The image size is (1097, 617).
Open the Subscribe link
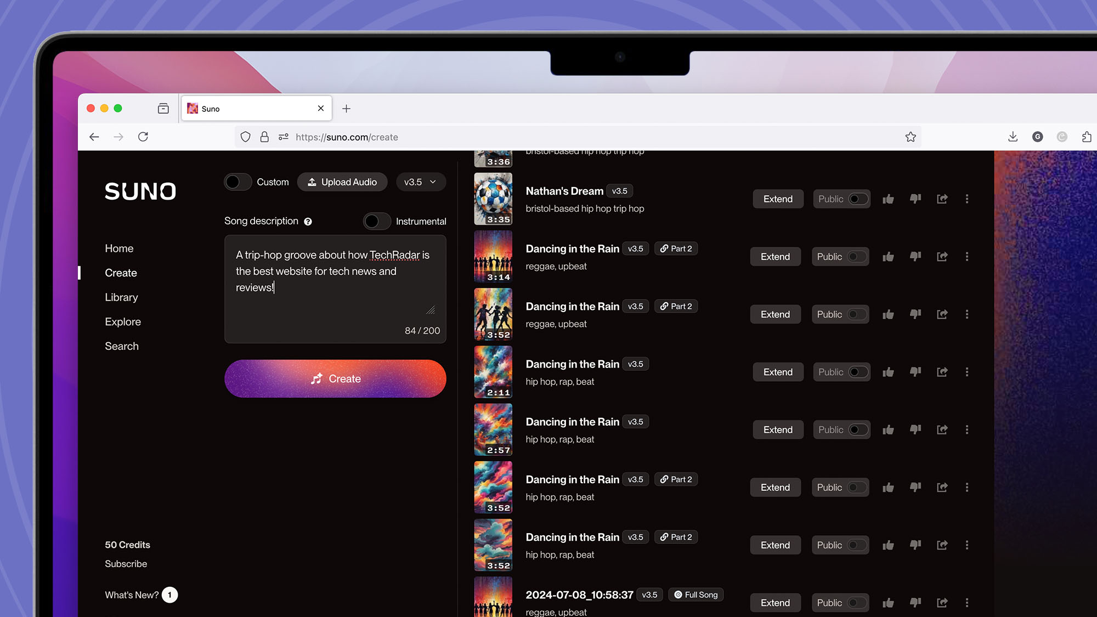126,564
